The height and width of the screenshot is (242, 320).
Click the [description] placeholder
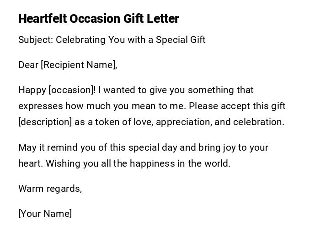[45, 122]
